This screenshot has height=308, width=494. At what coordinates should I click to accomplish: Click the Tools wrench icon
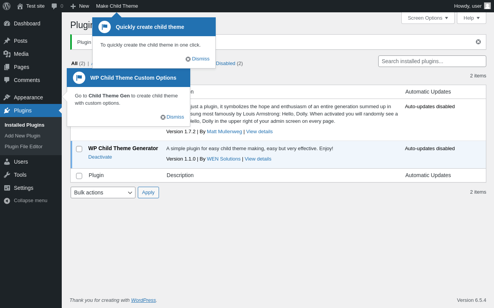click(7, 175)
